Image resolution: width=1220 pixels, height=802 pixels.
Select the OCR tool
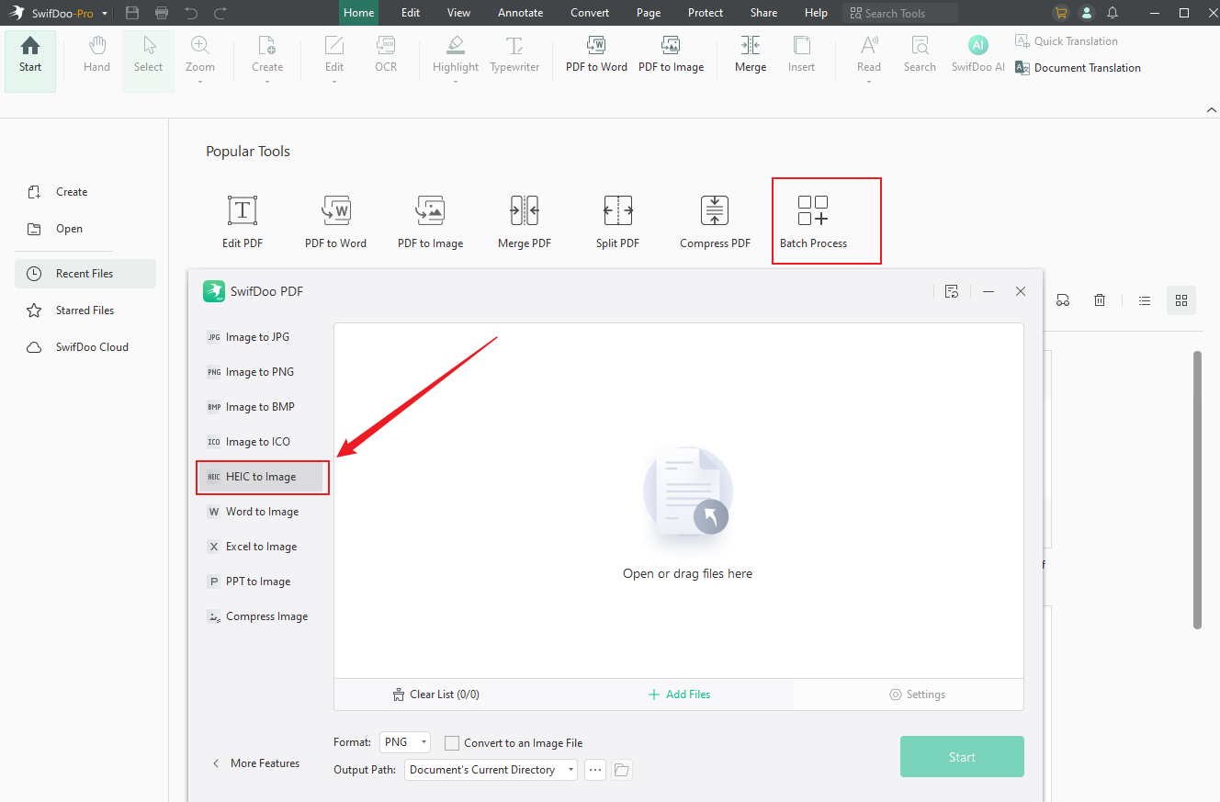click(385, 53)
